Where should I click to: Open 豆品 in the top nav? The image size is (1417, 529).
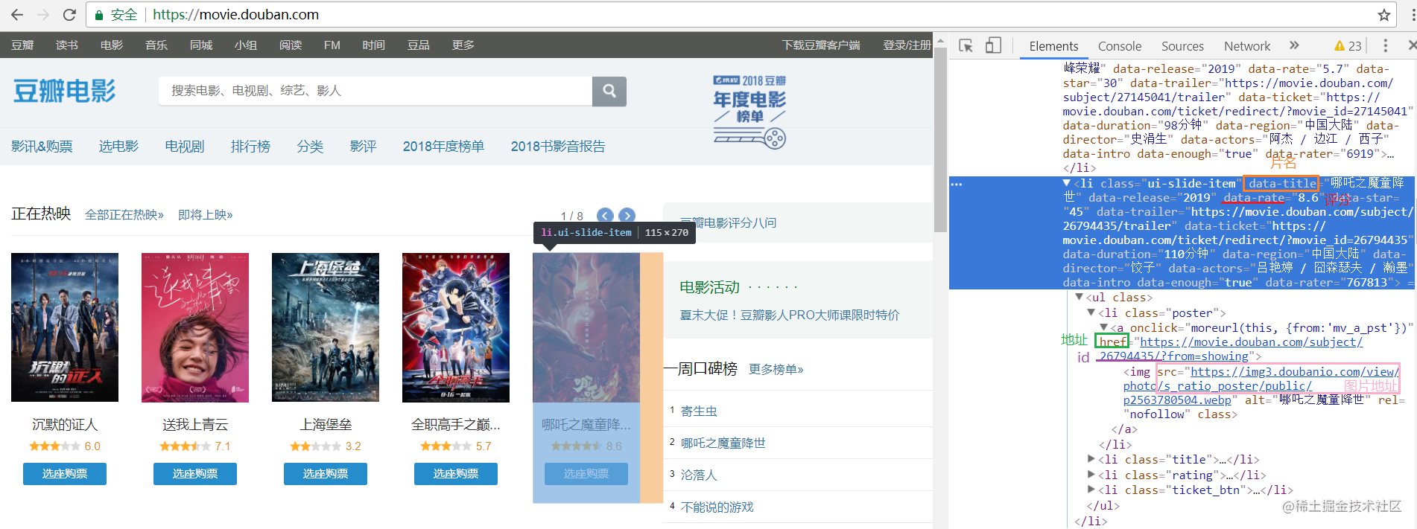pyautogui.click(x=419, y=45)
